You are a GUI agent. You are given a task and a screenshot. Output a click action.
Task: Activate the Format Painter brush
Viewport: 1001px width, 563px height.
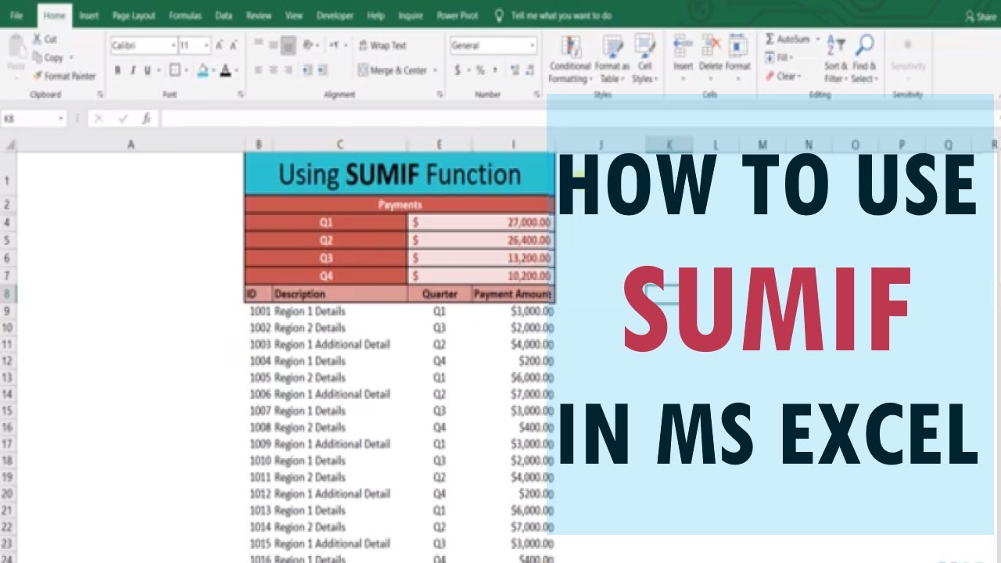37,76
